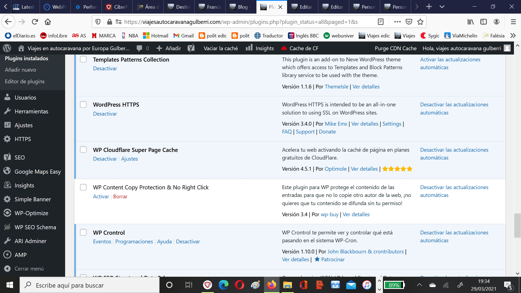Open Reader view icon in address bar

click(x=381, y=22)
